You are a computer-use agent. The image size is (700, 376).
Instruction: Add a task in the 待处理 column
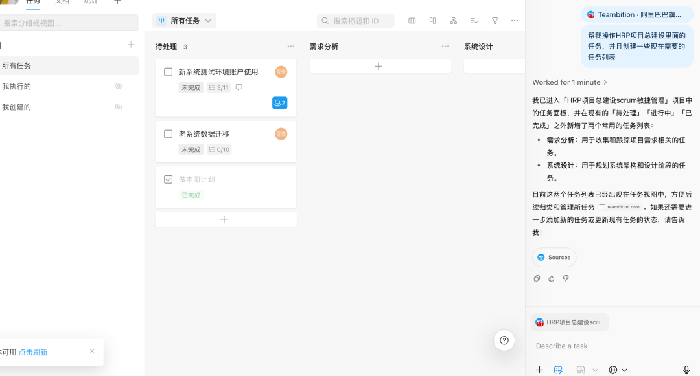(226, 219)
